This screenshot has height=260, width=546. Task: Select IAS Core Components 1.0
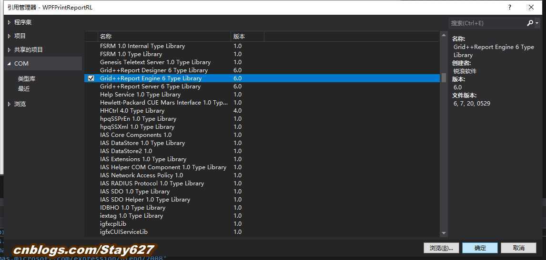(x=262, y=135)
